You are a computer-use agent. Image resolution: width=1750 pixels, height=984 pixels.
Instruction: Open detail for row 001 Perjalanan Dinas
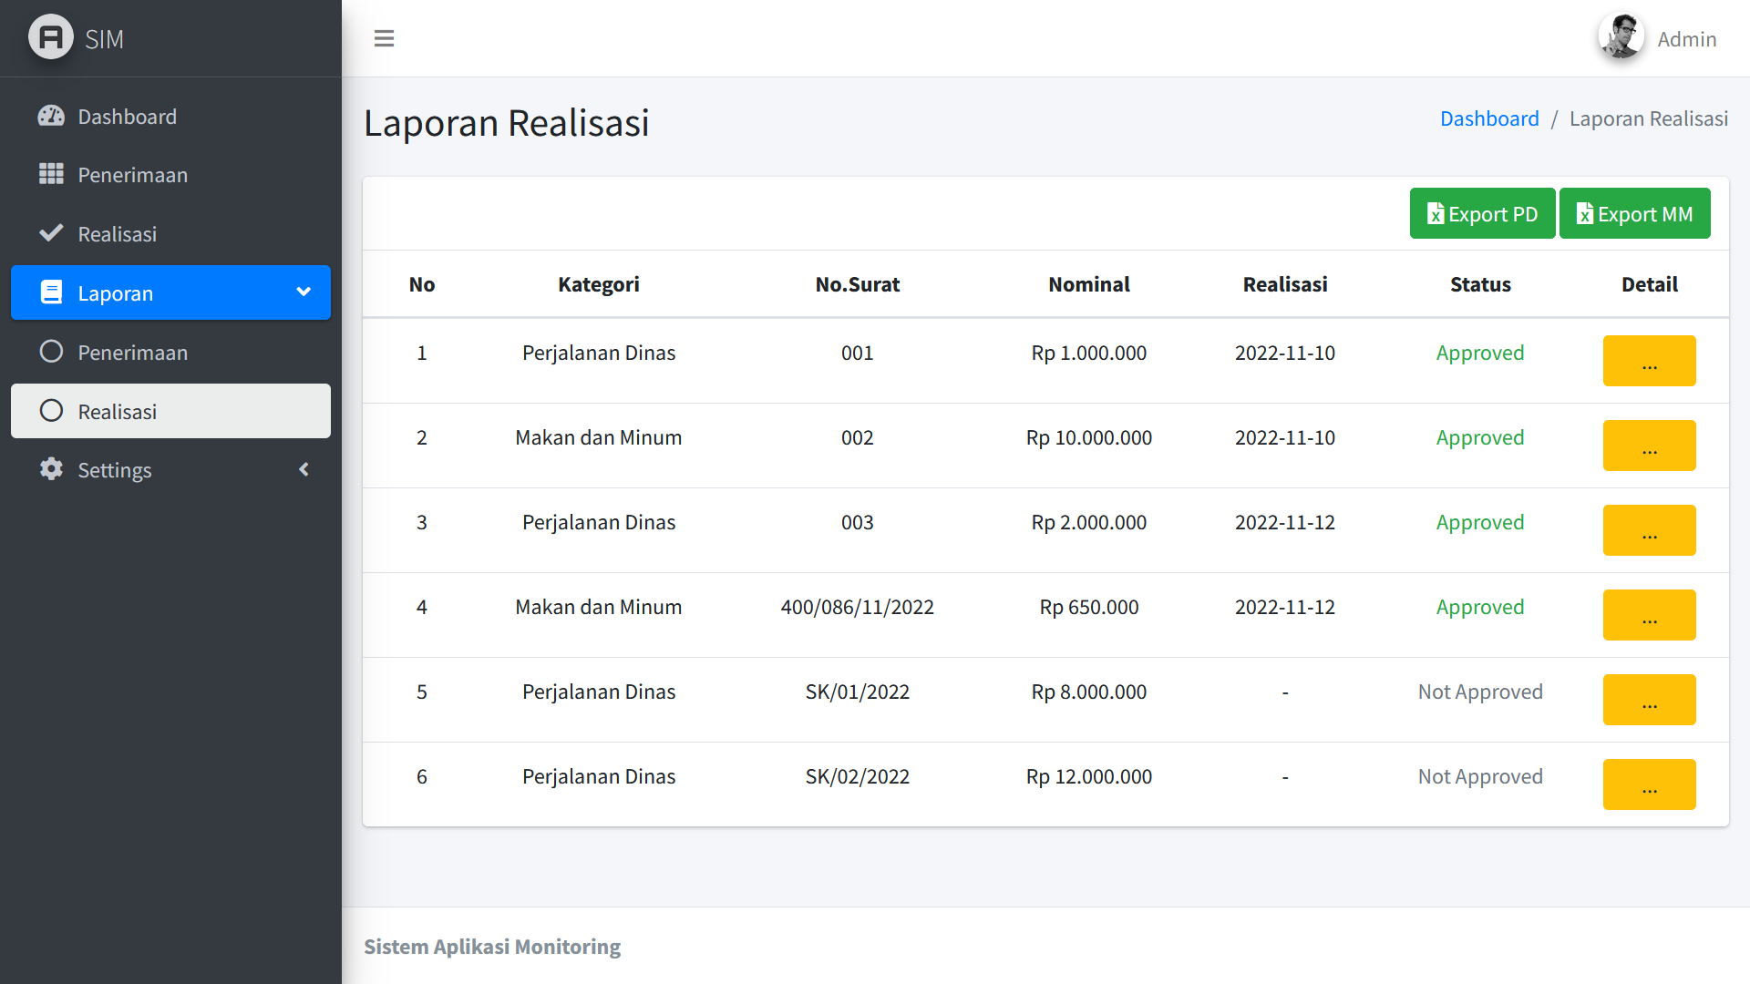(x=1649, y=361)
